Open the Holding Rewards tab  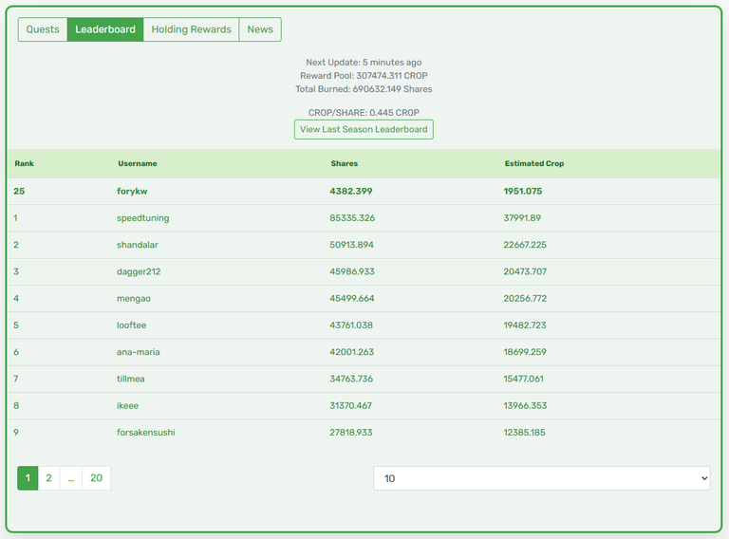click(191, 29)
